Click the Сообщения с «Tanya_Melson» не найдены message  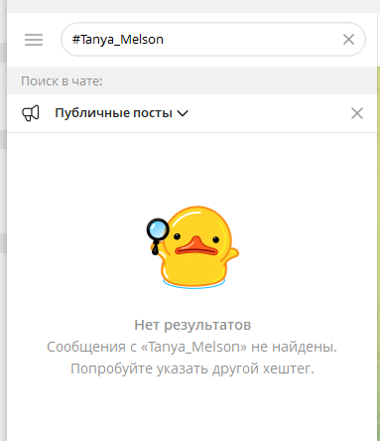point(191,347)
